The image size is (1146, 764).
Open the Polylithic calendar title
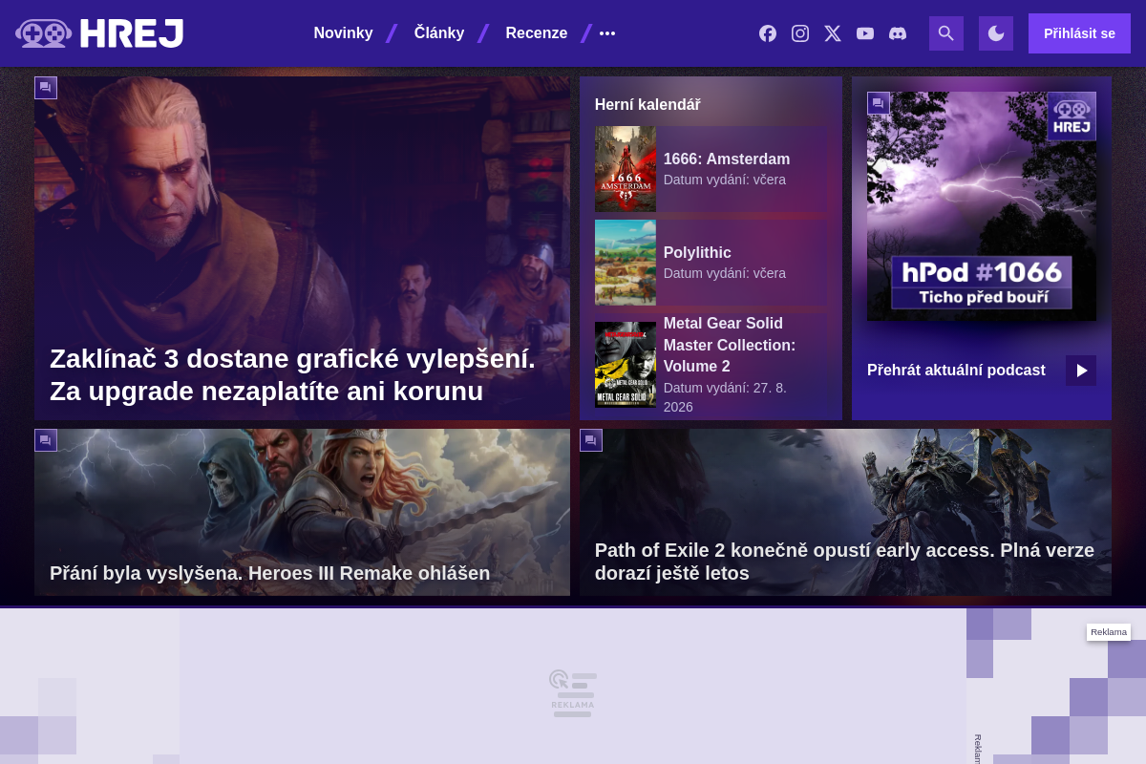(x=697, y=253)
